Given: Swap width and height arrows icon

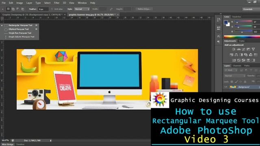Looking at the screenshot, I should click(x=111, y=9).
